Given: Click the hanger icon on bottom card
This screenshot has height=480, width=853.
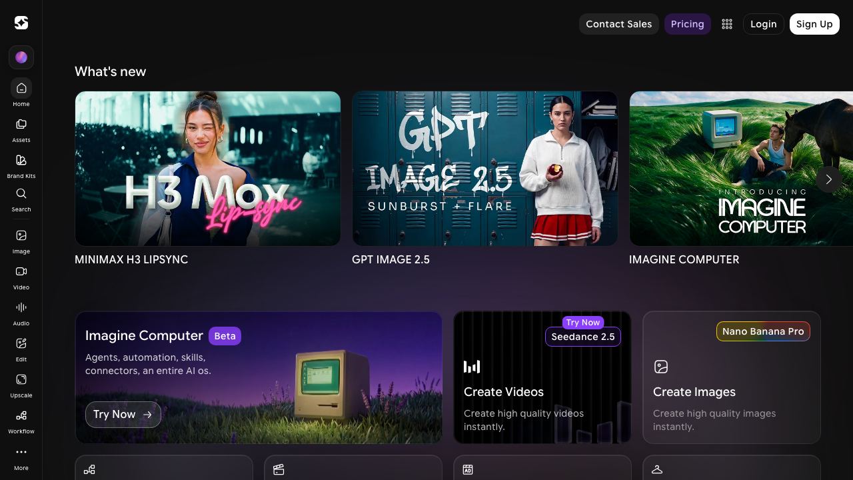Looking at the screenshot, I should pyautogui.click(x=657, y=470).
